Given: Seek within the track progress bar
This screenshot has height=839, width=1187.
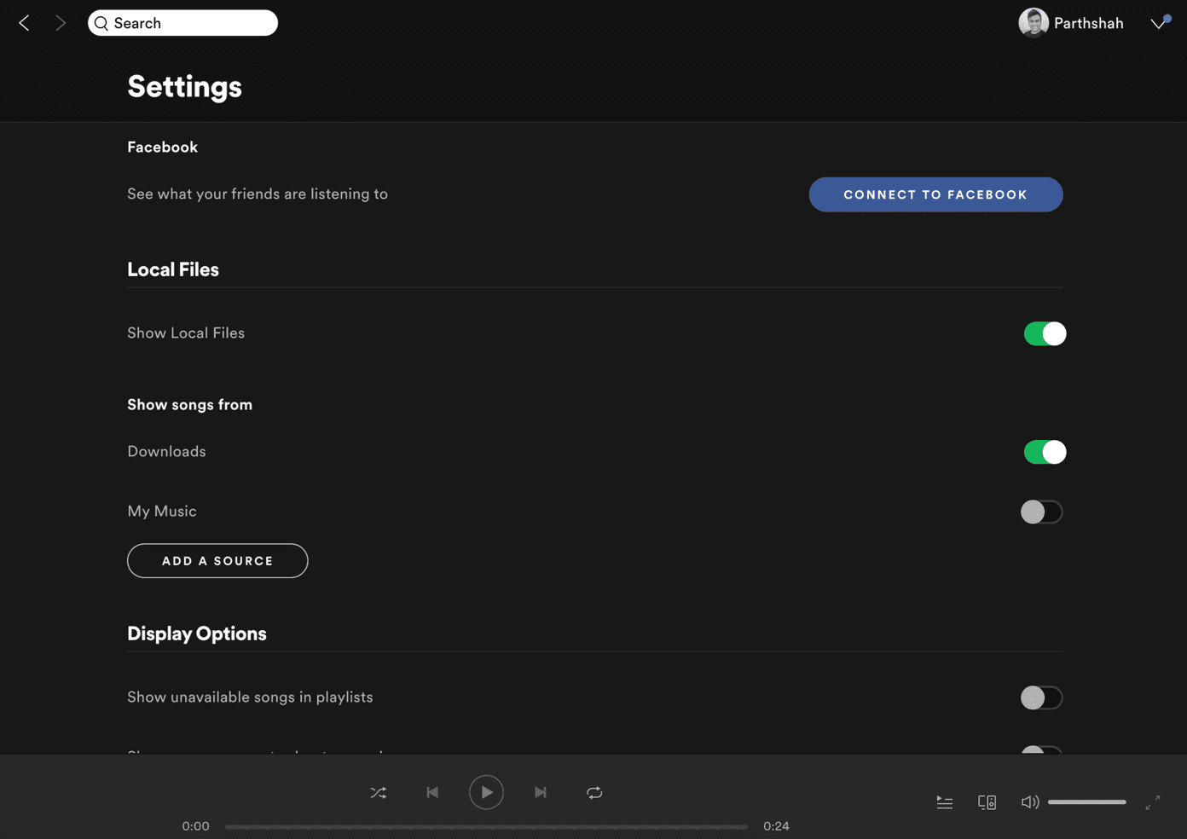Looking at the screenshot, I should 486,826.
